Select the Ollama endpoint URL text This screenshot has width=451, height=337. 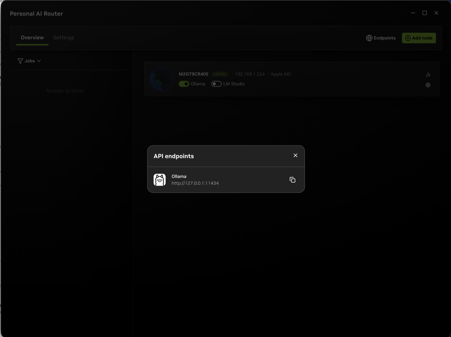pyautogui.click(x=195, y=183)
